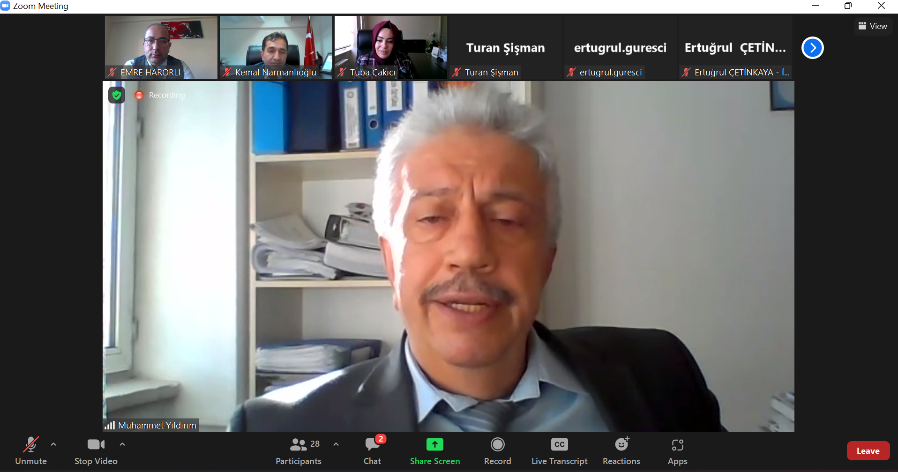Start recording with the Record button
Viewport: 898px width, 472px height.
pos(497,450)
